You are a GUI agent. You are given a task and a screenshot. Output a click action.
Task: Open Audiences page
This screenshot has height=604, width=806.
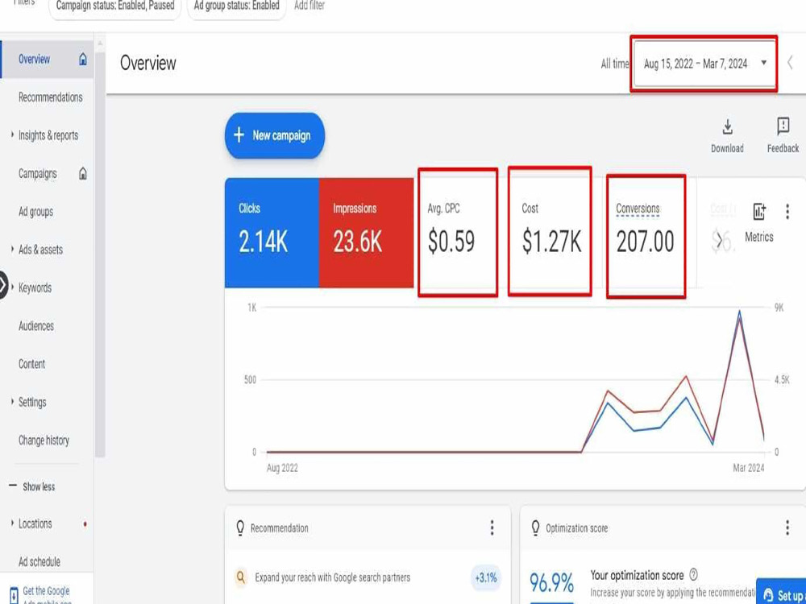[36, 326]
